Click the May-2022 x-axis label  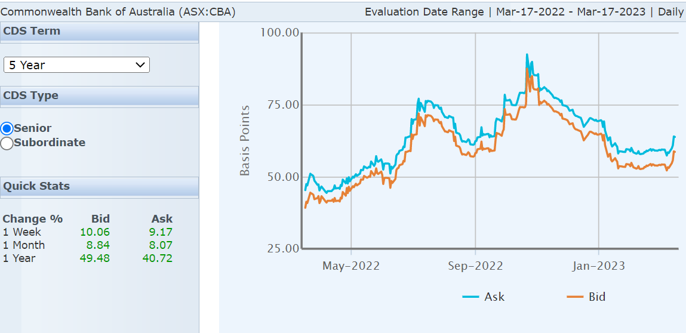pyautogui.click(x=351, y=266)
